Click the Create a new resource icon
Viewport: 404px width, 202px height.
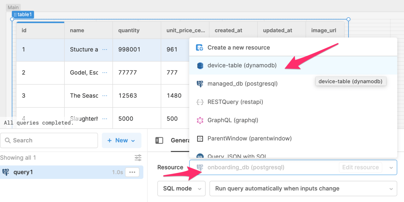[200, 48]
